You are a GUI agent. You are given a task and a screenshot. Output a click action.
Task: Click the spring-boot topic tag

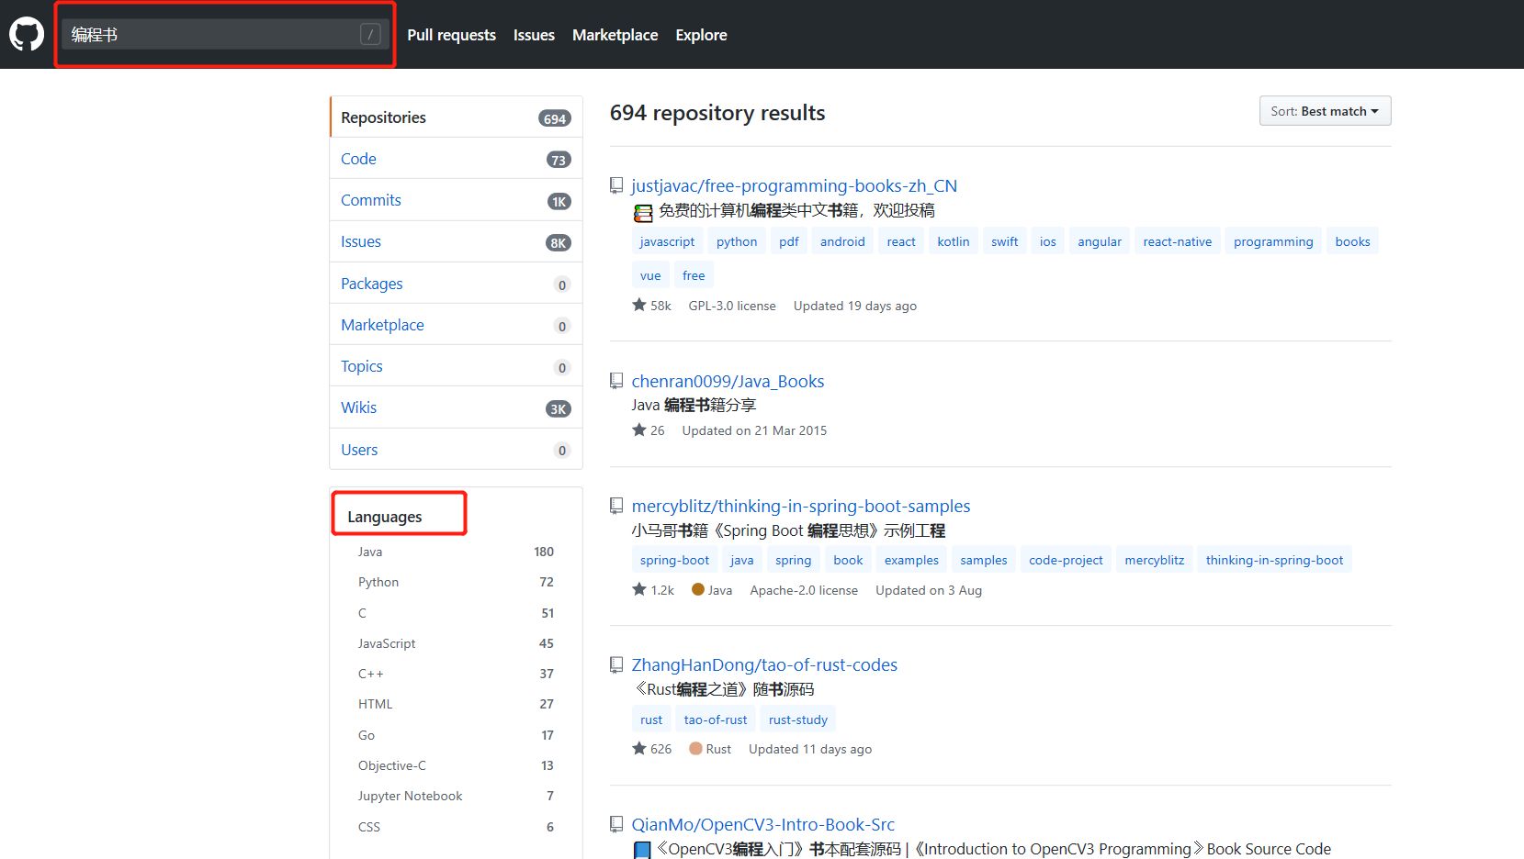pyautogui.click(x=674, y=560)
